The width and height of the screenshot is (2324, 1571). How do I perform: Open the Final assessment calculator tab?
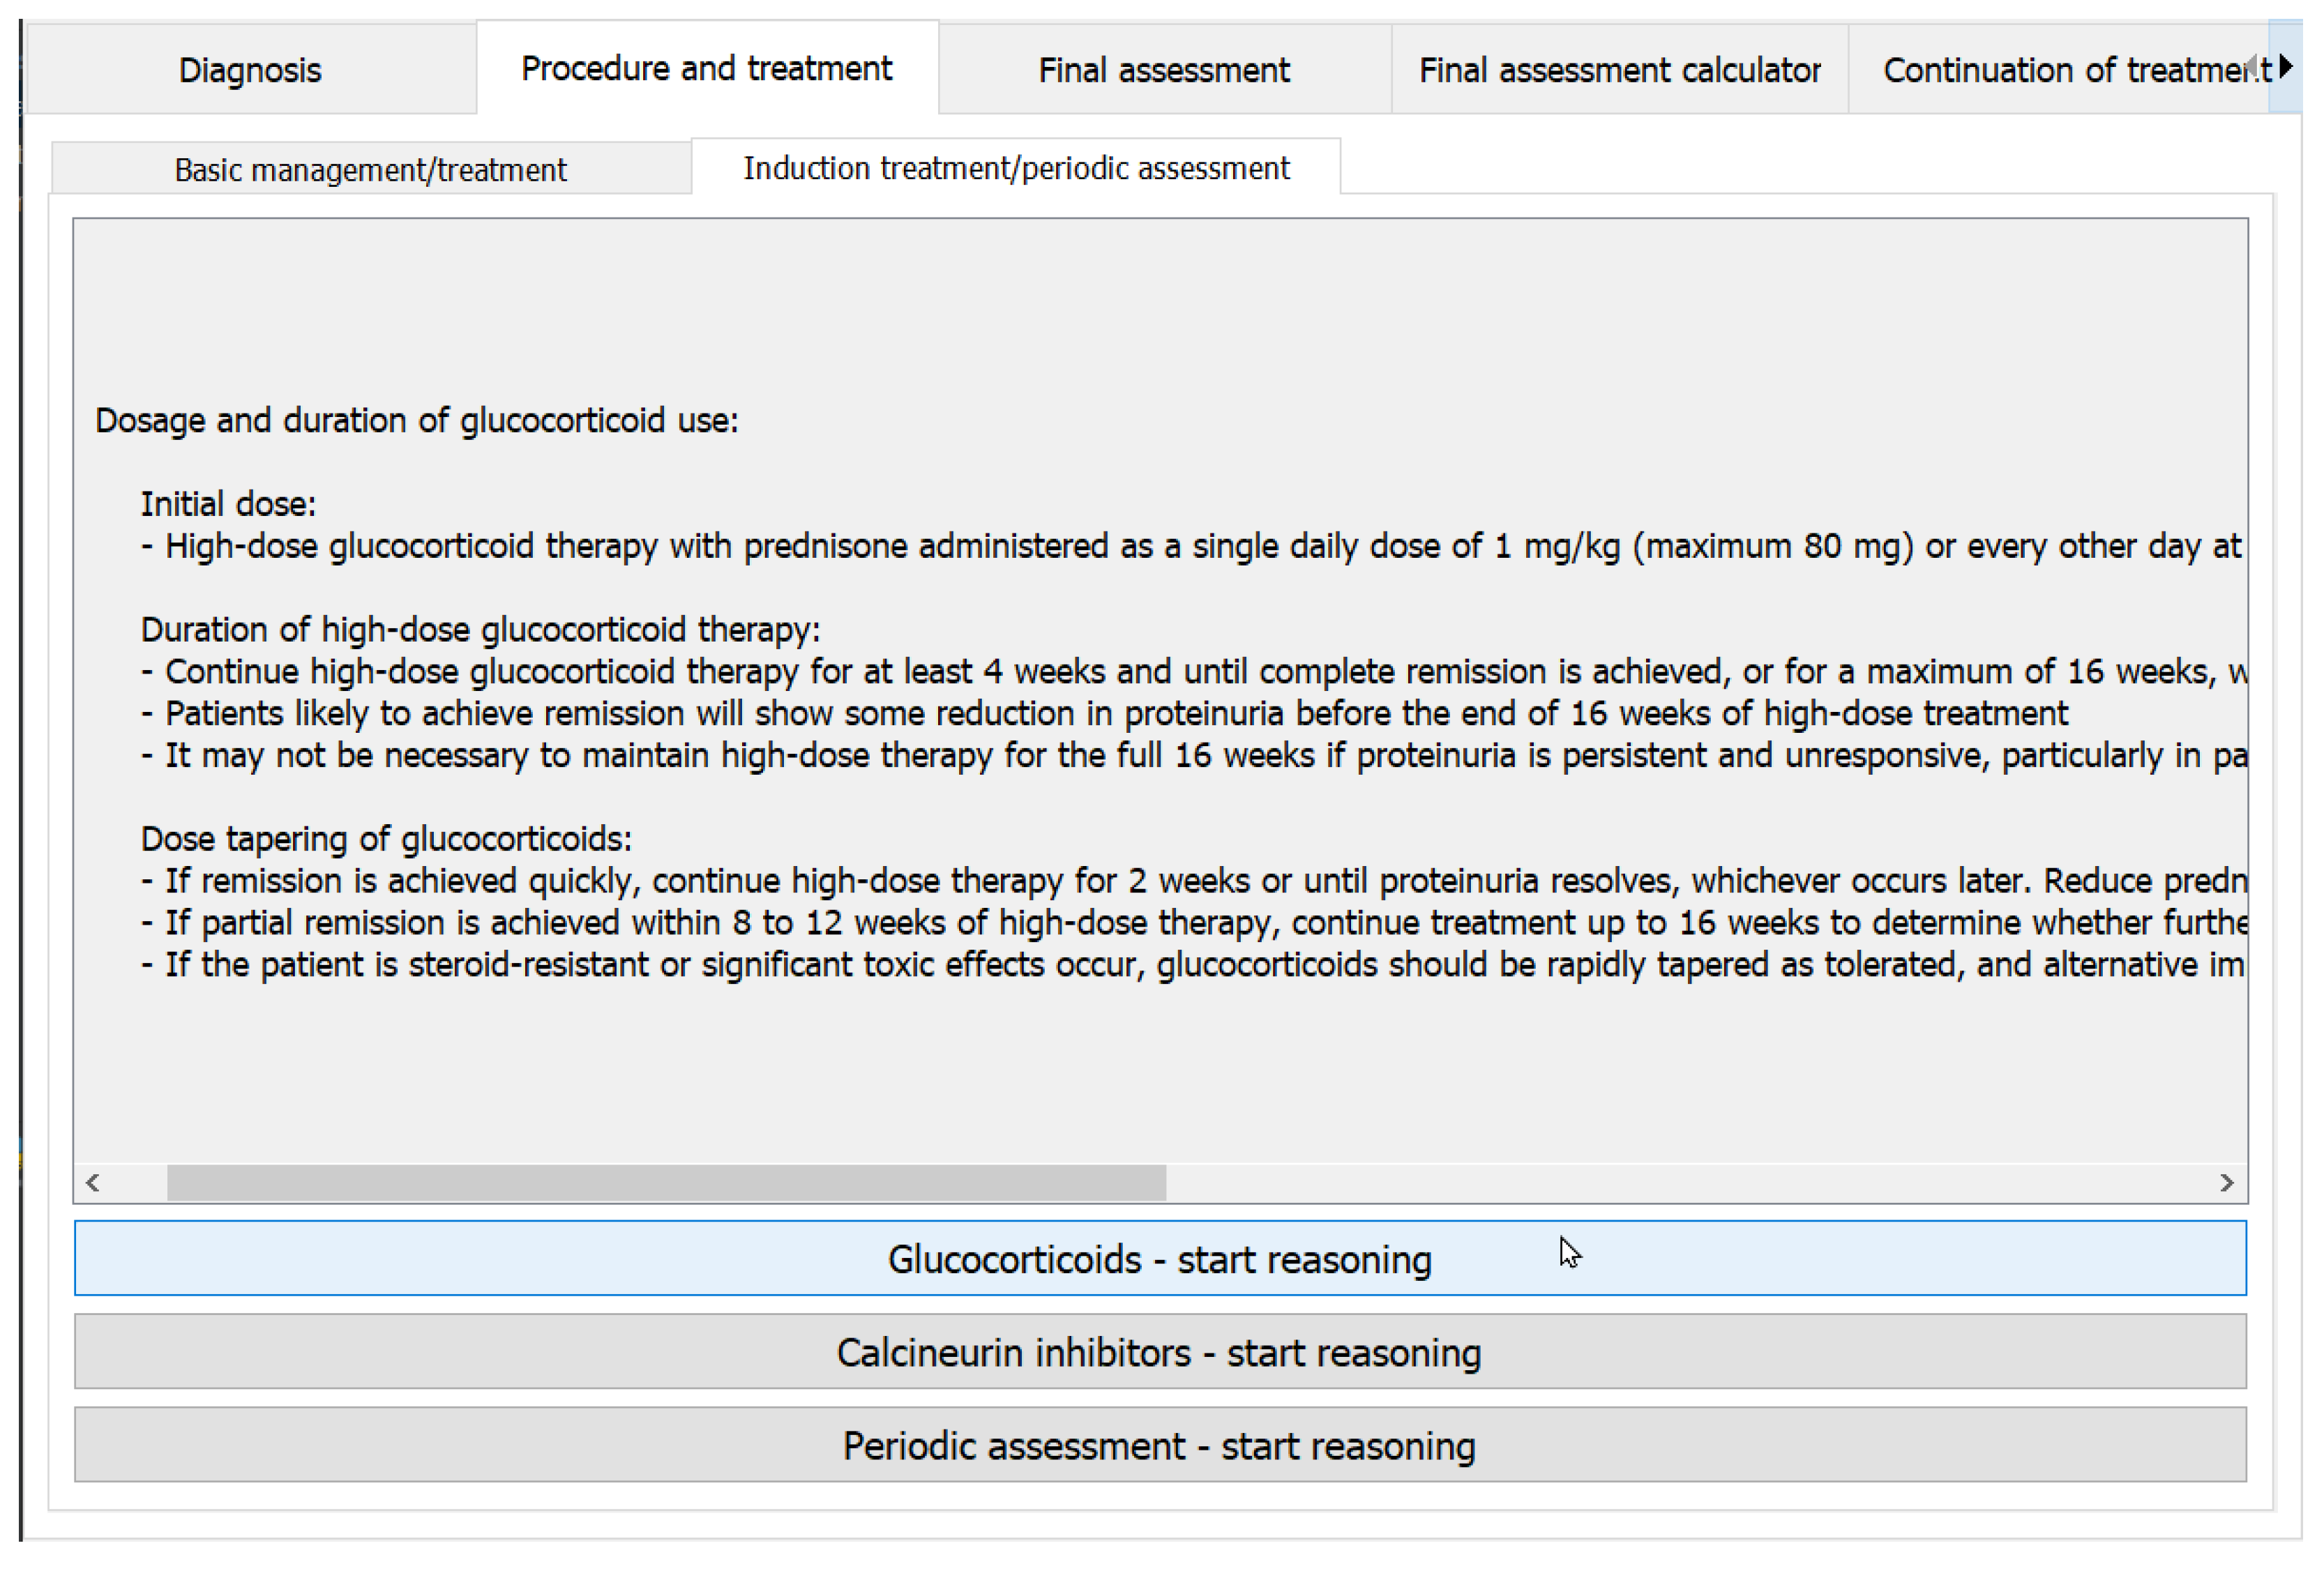coord(1619,70)
